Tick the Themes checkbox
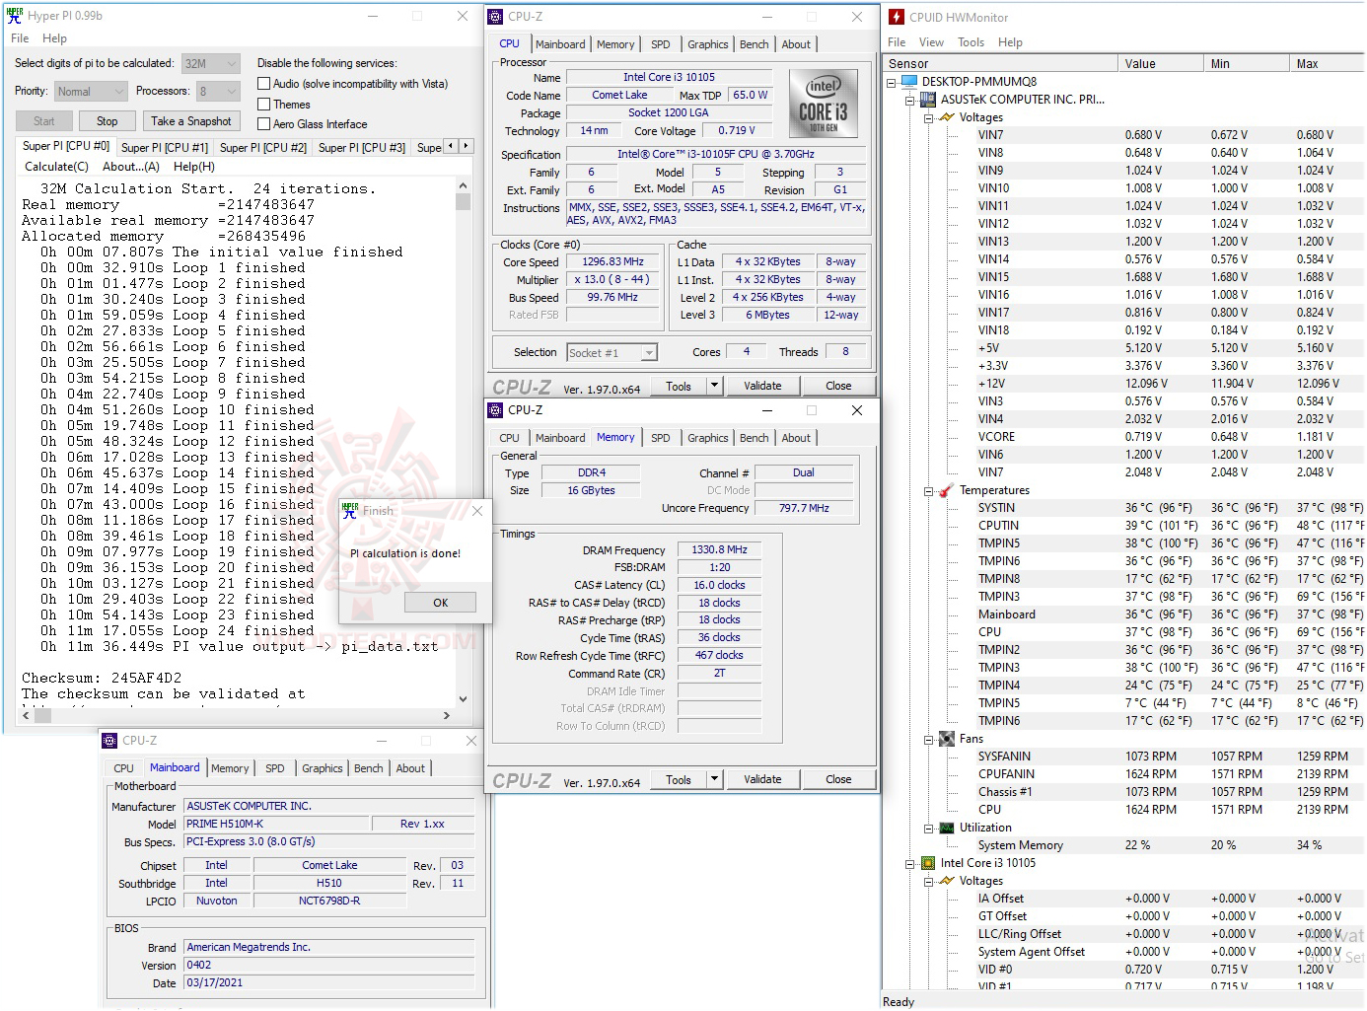This screenshot has width=1367, height=1011. click(x=263, y=104)
